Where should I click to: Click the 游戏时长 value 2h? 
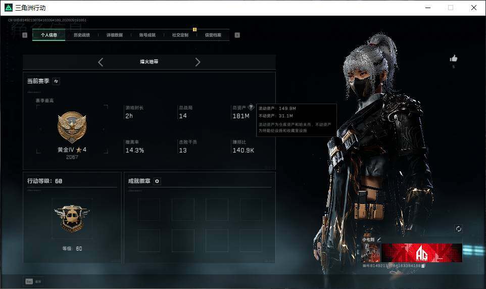[x=129, y=116]
